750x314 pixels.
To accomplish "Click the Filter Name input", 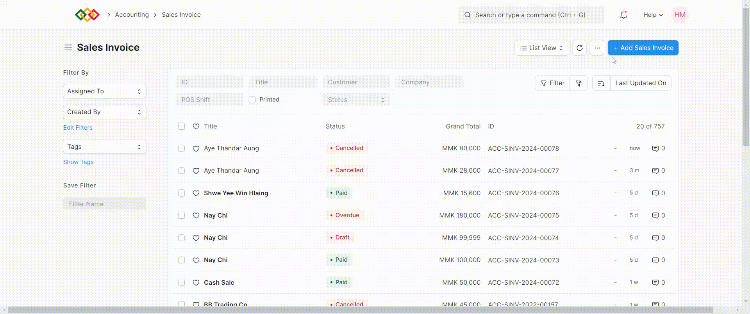I will click(x=104, y=204).
